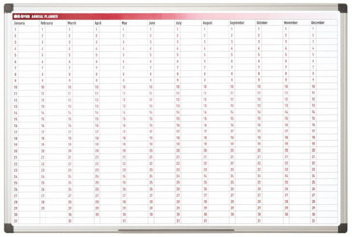Click the ANNUAL PLANNER title text
This screenshot has height=237, width=352.
[x=45, y=16]
